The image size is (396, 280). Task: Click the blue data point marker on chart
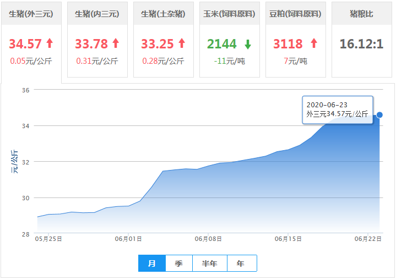[x=379, y=115]
